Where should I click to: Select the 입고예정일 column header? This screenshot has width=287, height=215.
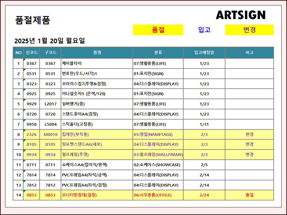(204, 53)
